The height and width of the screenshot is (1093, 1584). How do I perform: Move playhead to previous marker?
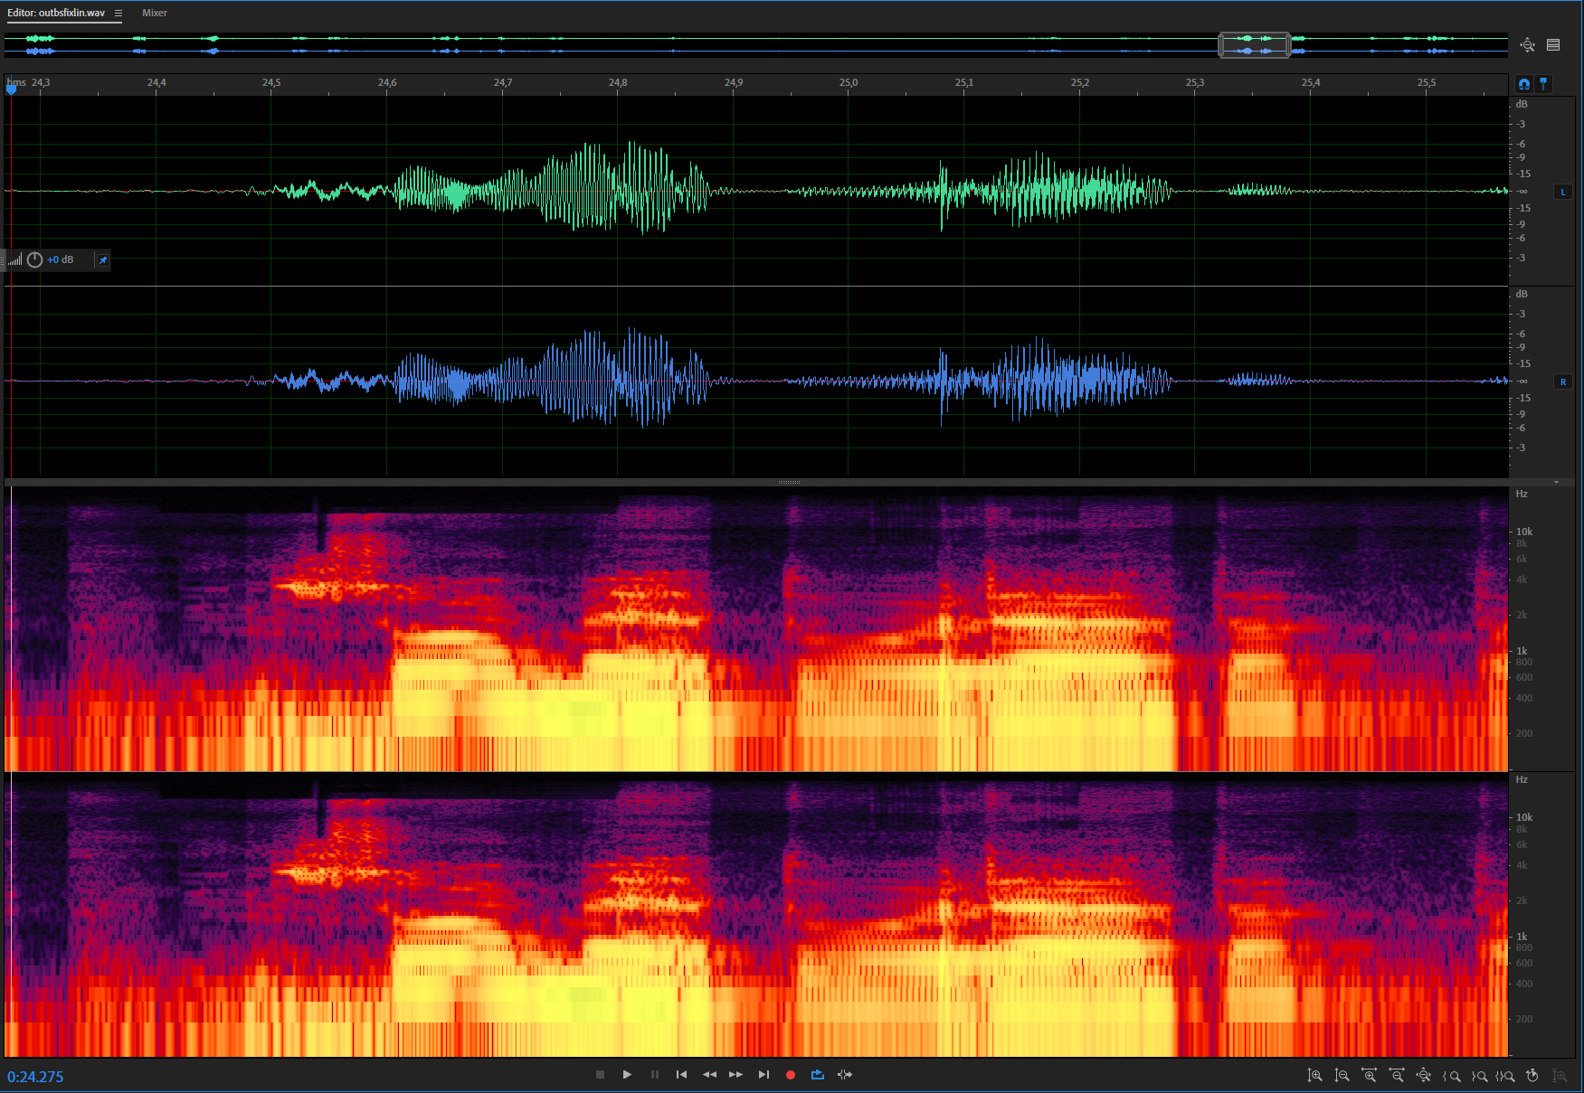point(681,1075)
